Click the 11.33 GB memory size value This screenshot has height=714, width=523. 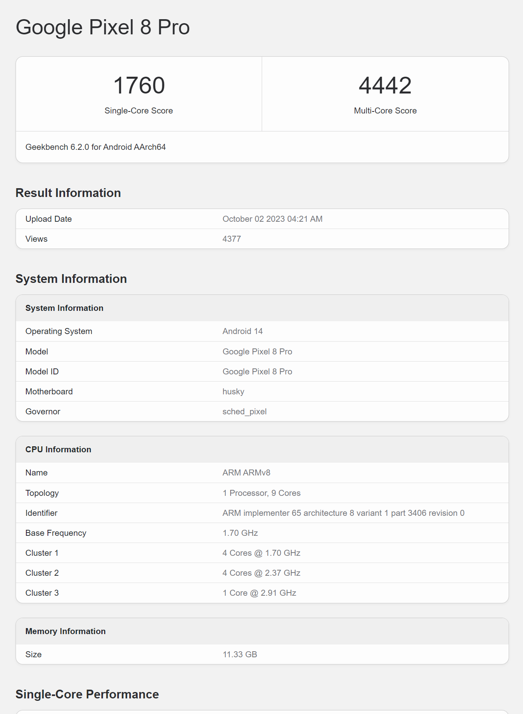click(239, 654)
